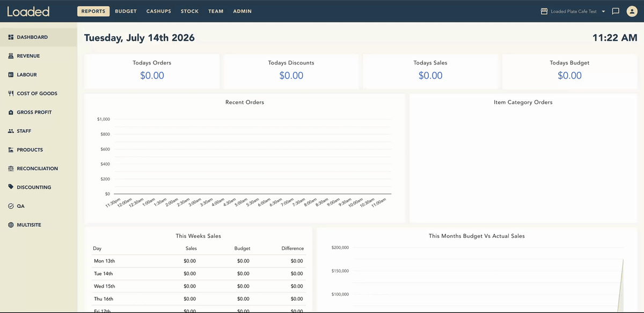Click the QA checkmark circle icon
Screen dimensions: 644x313
(x=11, y=206)
